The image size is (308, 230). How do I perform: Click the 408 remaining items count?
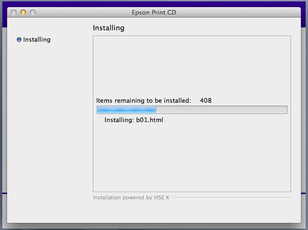[206, 100]
